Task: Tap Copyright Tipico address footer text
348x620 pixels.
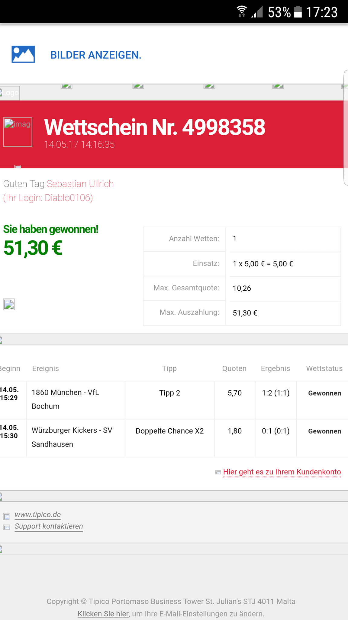Action: point(171,601)
